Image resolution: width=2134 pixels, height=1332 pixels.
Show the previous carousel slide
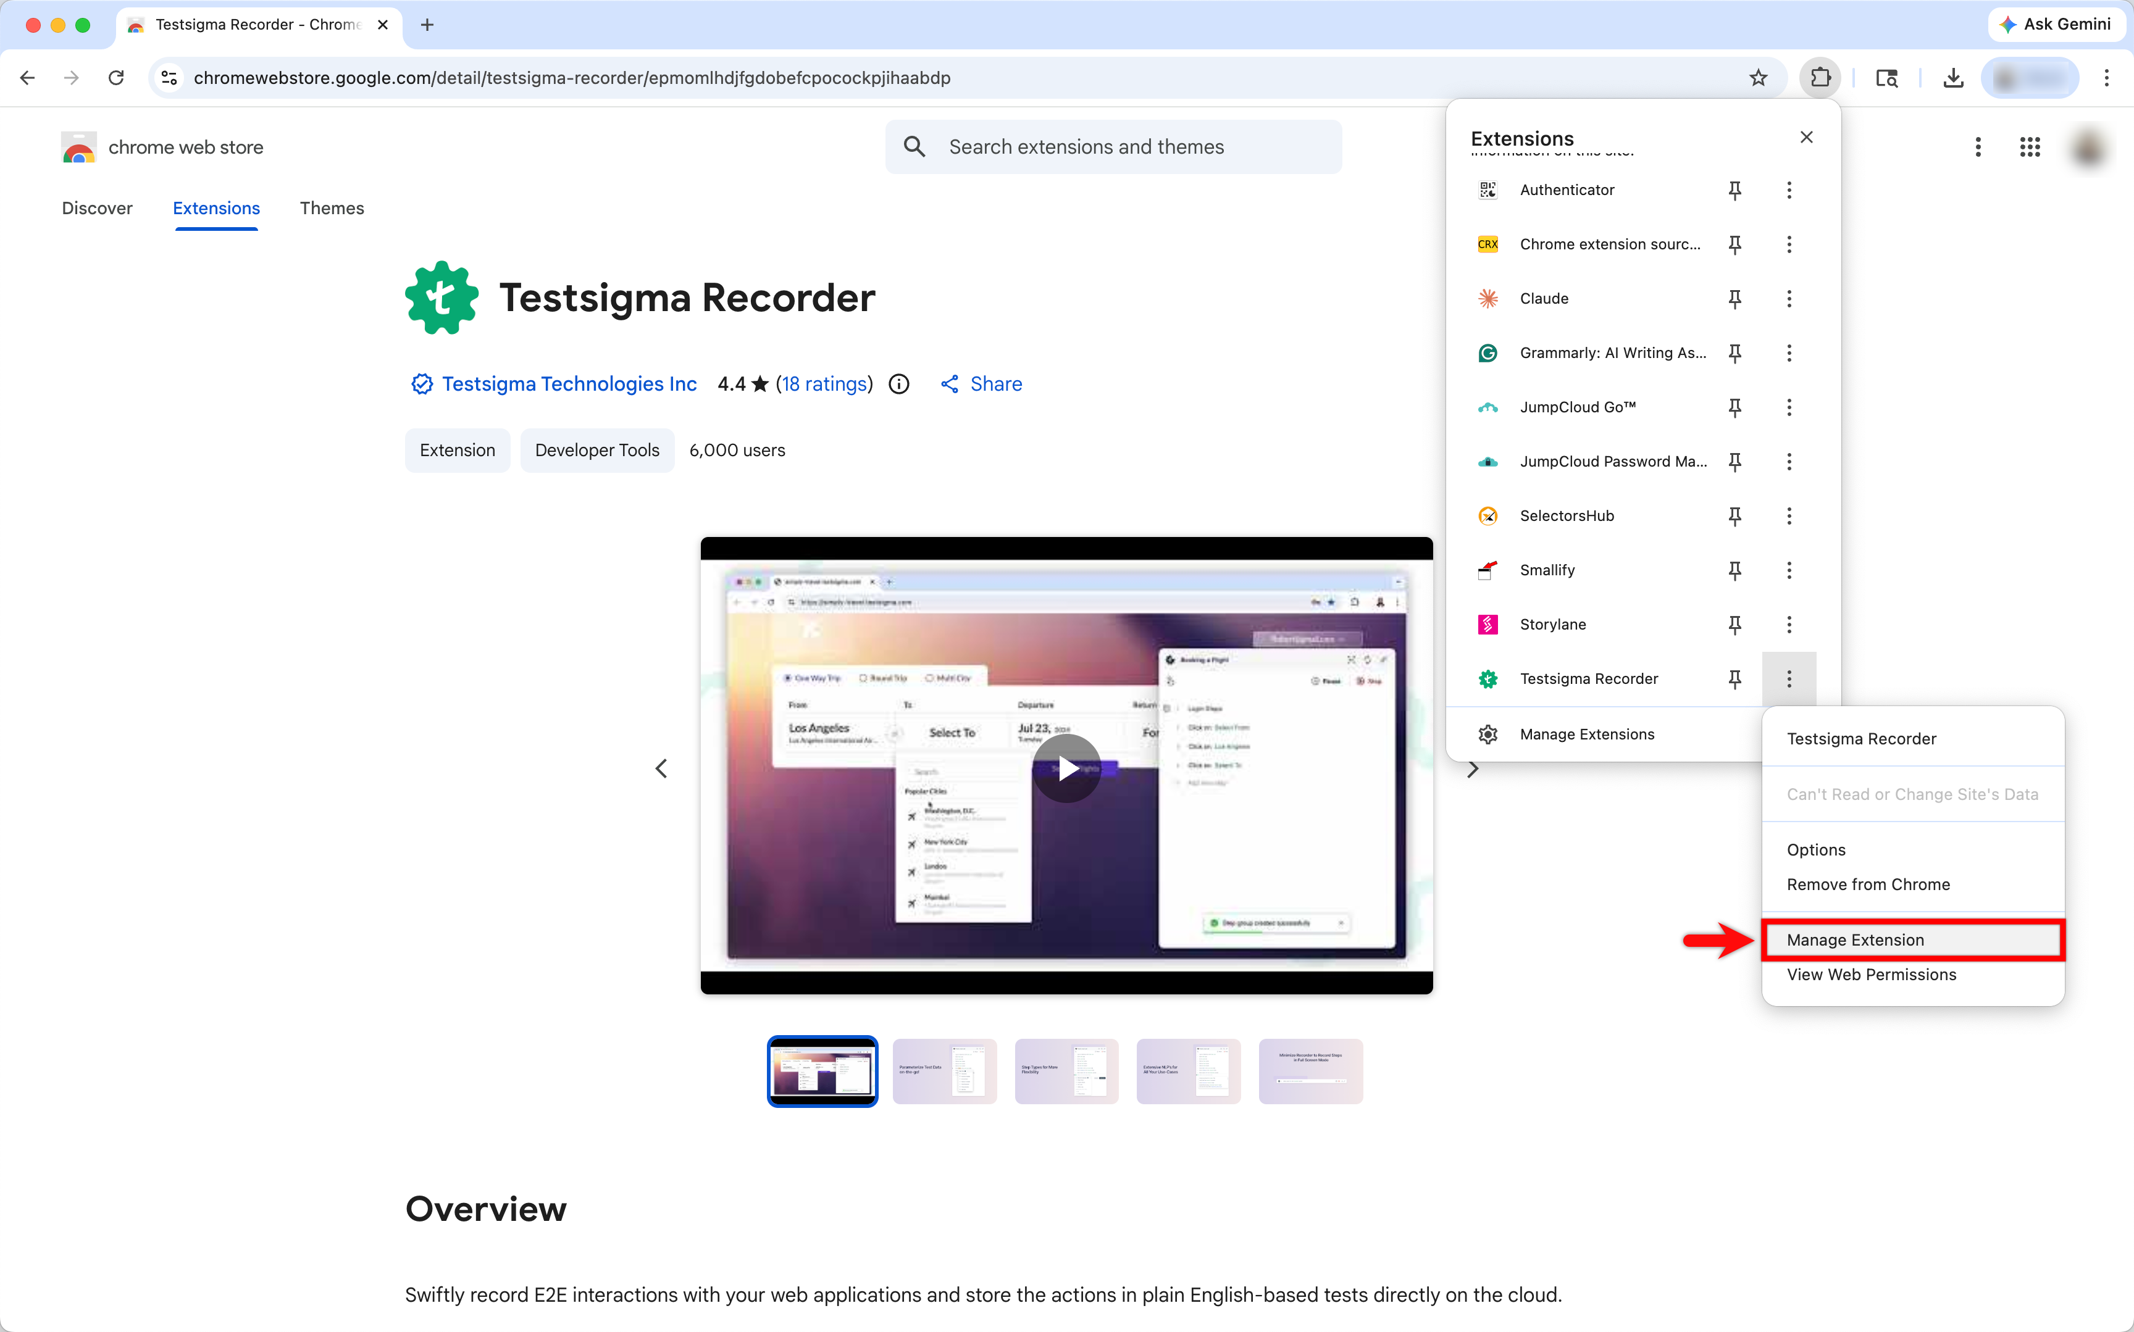661,769
